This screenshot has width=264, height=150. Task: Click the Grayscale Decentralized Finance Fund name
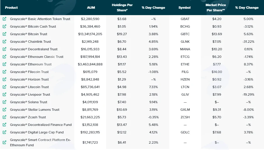(41, 125)
